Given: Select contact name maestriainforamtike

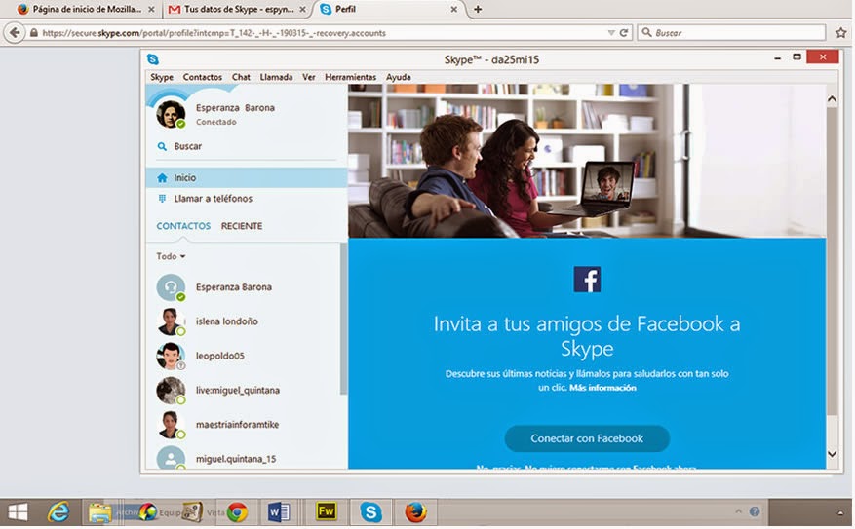Looking at the screenshot, I should (237, 425).
